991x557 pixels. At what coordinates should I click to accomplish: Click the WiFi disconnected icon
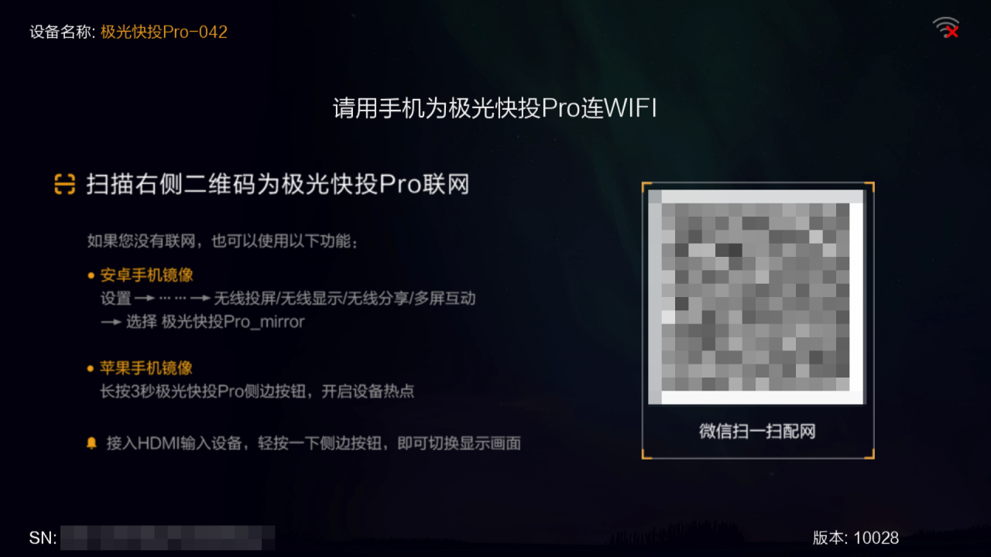[946, 28]
